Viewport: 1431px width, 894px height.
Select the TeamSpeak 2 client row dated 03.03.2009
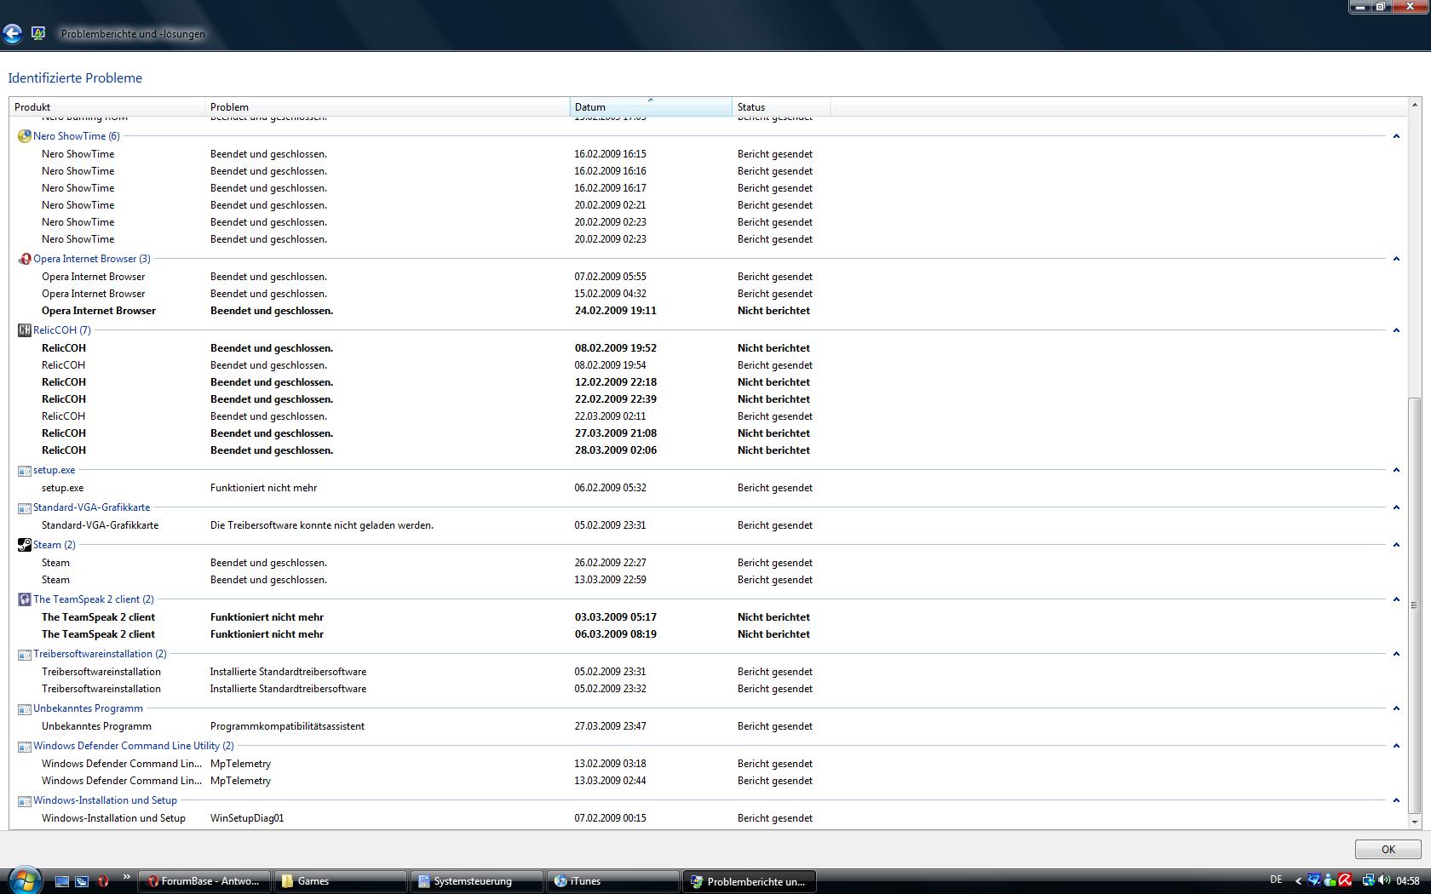coord(709,617)
